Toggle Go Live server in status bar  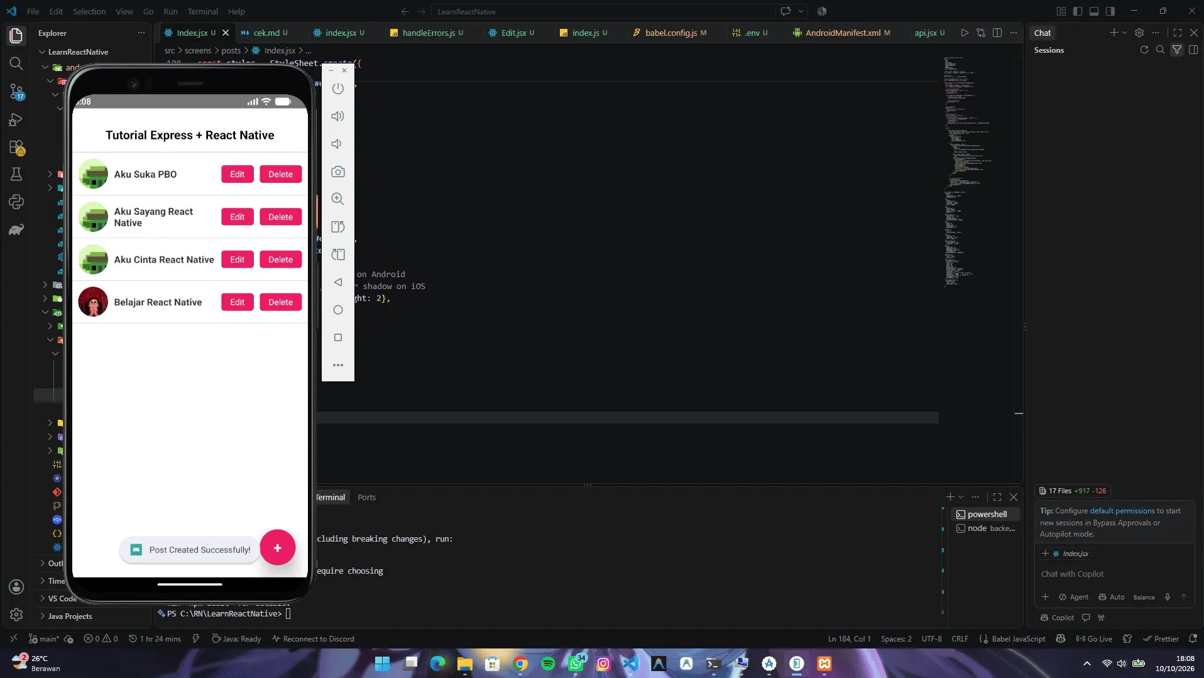tap(1094, 638)
